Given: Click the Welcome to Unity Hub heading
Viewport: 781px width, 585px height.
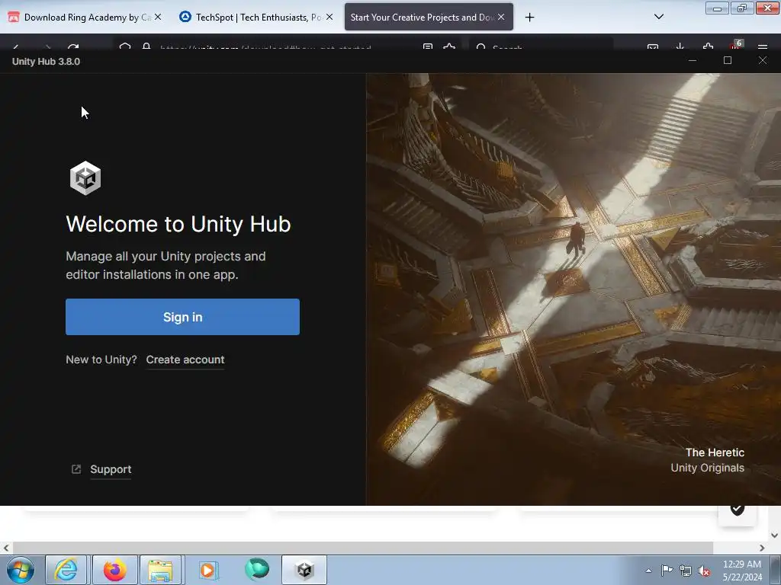Looking at the screenshot, I should tap(178, 224).
